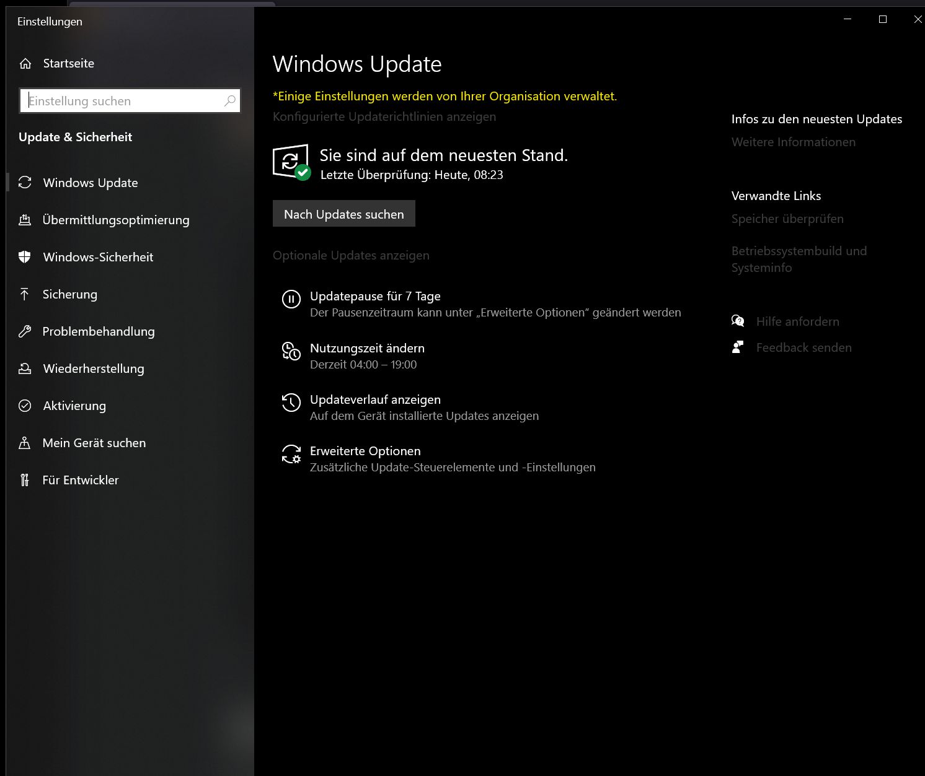Viewport: 925px width, 776px height.
Task: Open Weitere Informationen link
Action: click(x=794, y=142)
